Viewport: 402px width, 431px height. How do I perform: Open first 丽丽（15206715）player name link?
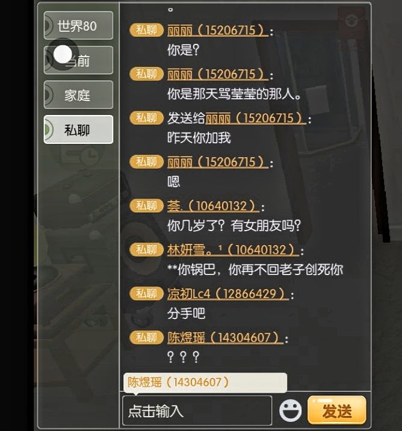tap(218, 30)
